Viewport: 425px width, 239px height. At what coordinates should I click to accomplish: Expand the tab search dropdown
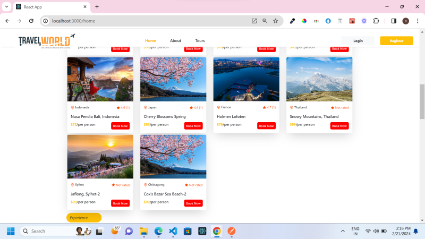[6, 7]
